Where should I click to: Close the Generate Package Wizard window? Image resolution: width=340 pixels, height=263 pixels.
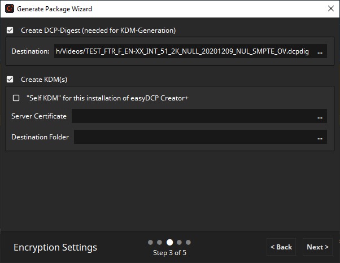[330, 9]
